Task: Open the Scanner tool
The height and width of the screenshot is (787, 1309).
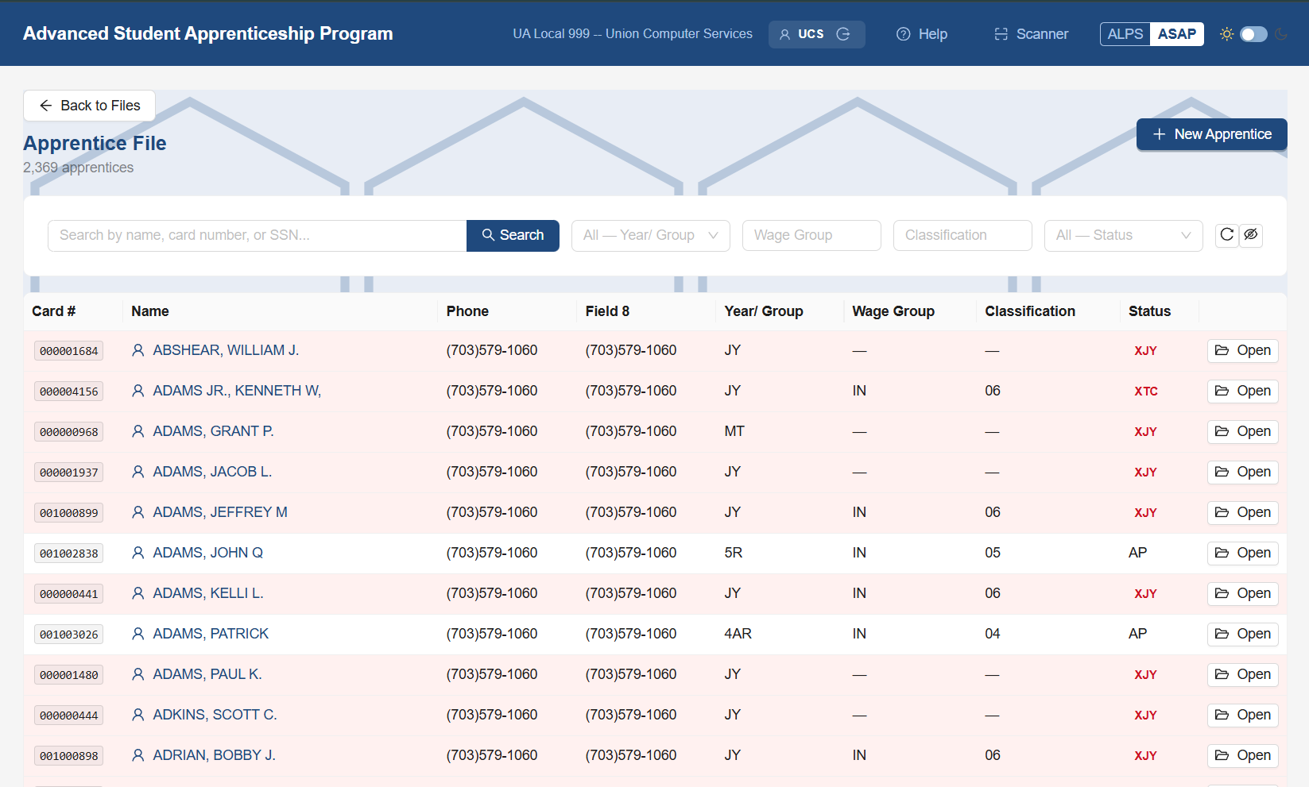Action: [x=1031, y=34]
